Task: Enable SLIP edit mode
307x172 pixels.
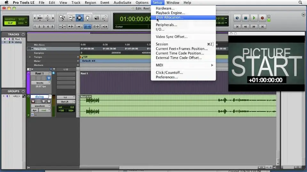Action: [x=10, y=23]
